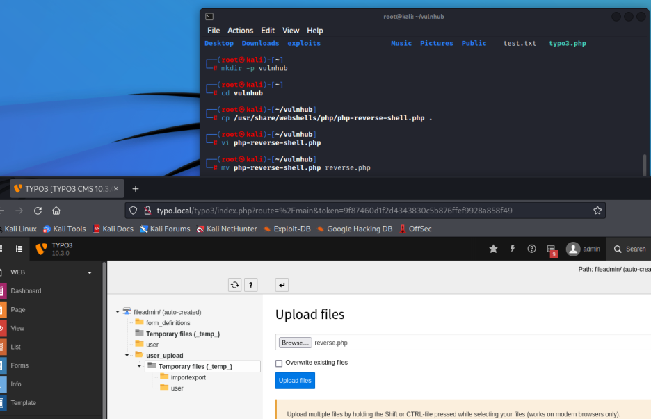Open the Forms module
Image resolution: width=651 pixels, height=419 pixels.
[19, 365]
